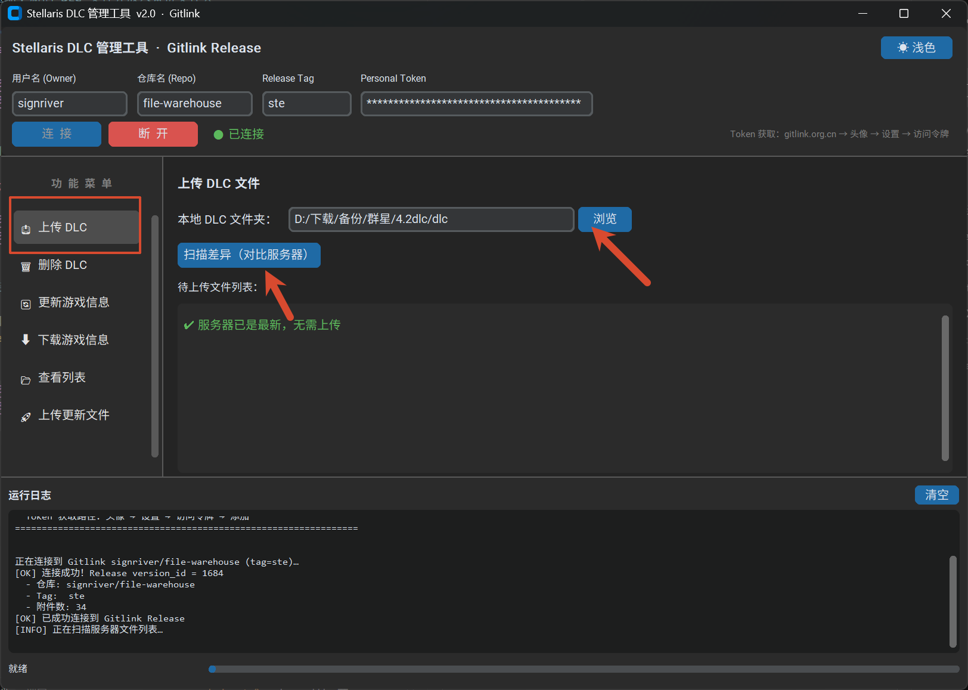Click the function menu sidebar scrollbar
The height and width of the screenshot is (690, 968).
click(155, 336)
